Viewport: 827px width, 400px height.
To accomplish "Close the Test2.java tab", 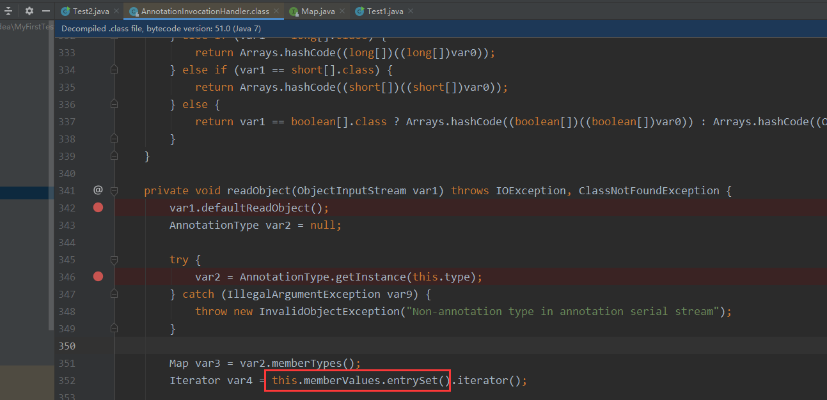I will (x=116, y=12).
